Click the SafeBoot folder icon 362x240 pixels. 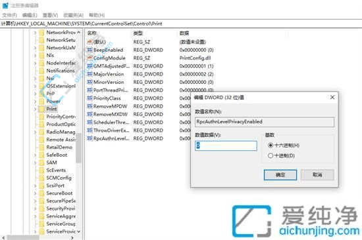pyautogui.click(x=41, y=155)
